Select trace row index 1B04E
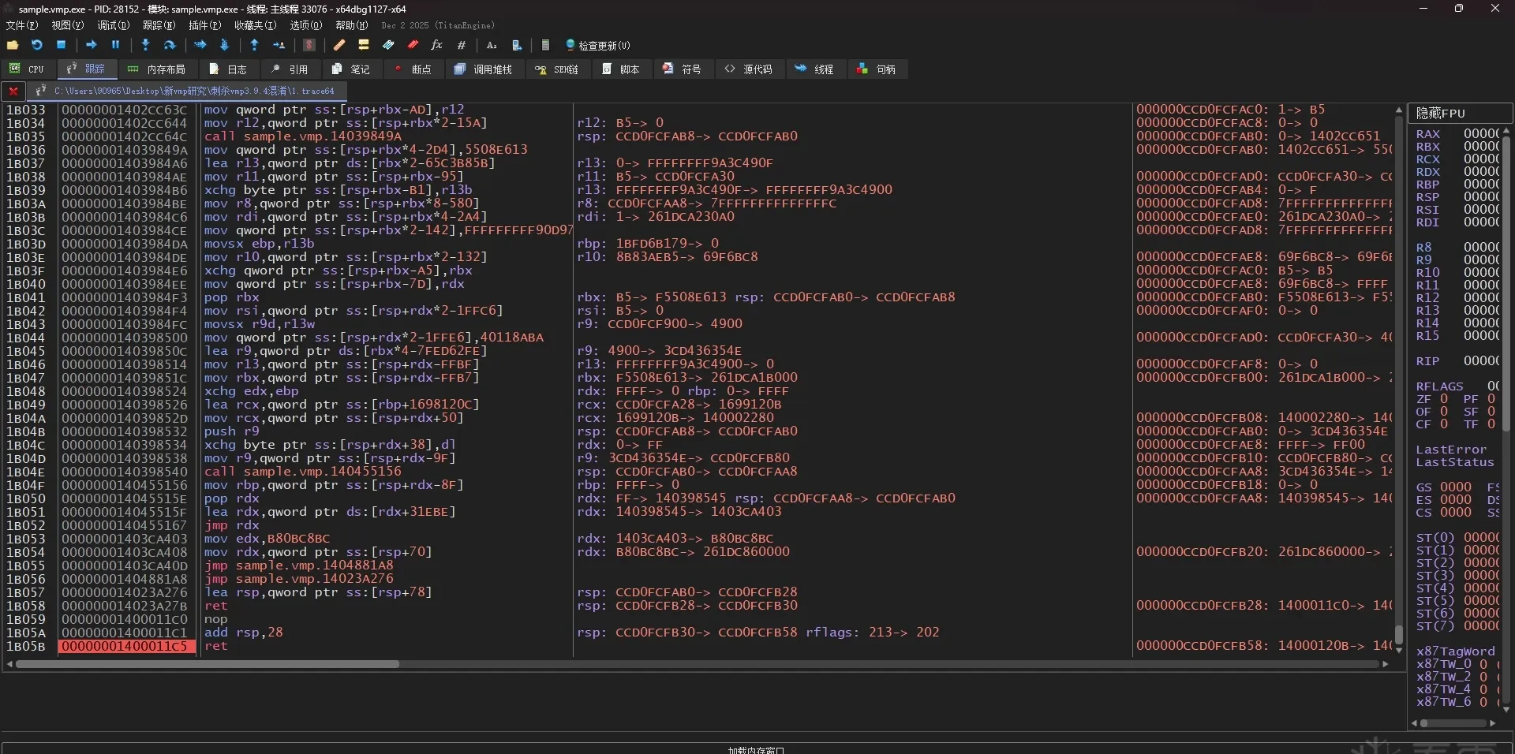Screen dimensions: 1515x754 [x=26, y=472]
